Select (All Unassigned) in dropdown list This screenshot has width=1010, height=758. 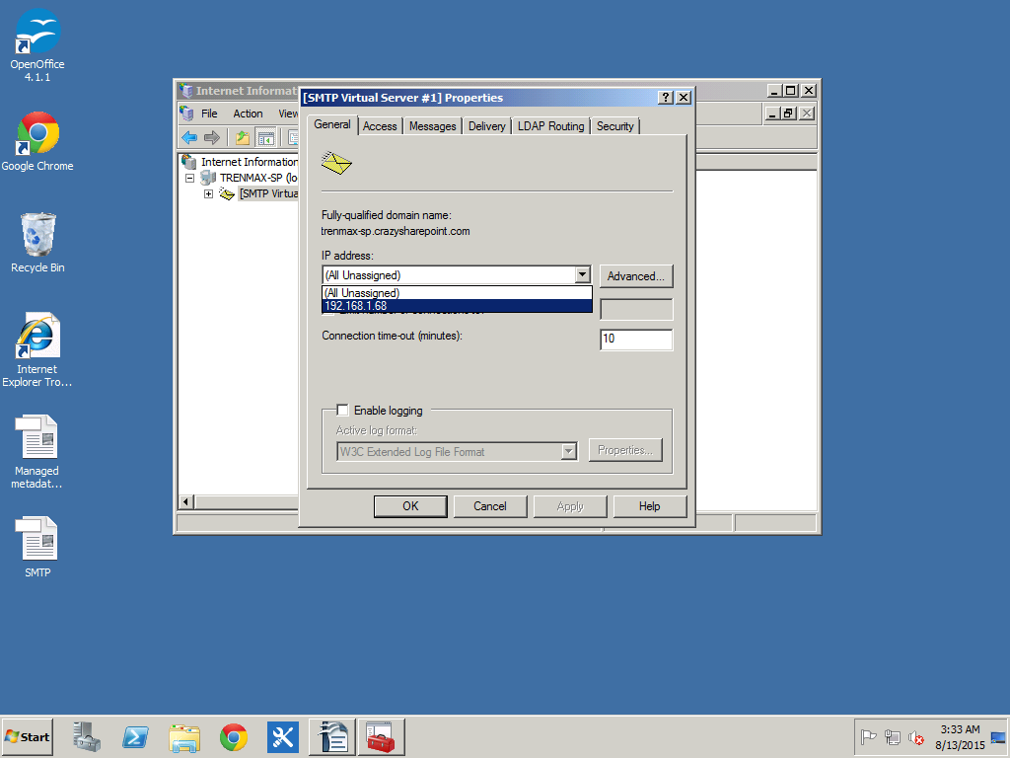[457, 292]
